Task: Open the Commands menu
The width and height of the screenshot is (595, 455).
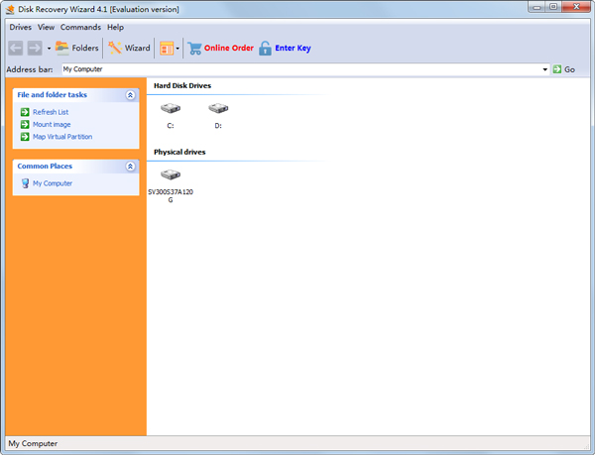Action: click(80, 28)
